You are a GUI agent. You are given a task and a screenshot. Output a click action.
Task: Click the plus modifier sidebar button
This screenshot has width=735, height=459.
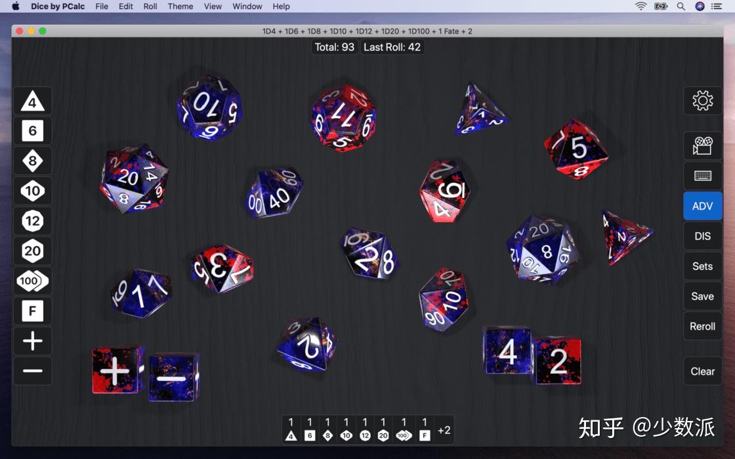pyautogui.click(x=32, y=340)
